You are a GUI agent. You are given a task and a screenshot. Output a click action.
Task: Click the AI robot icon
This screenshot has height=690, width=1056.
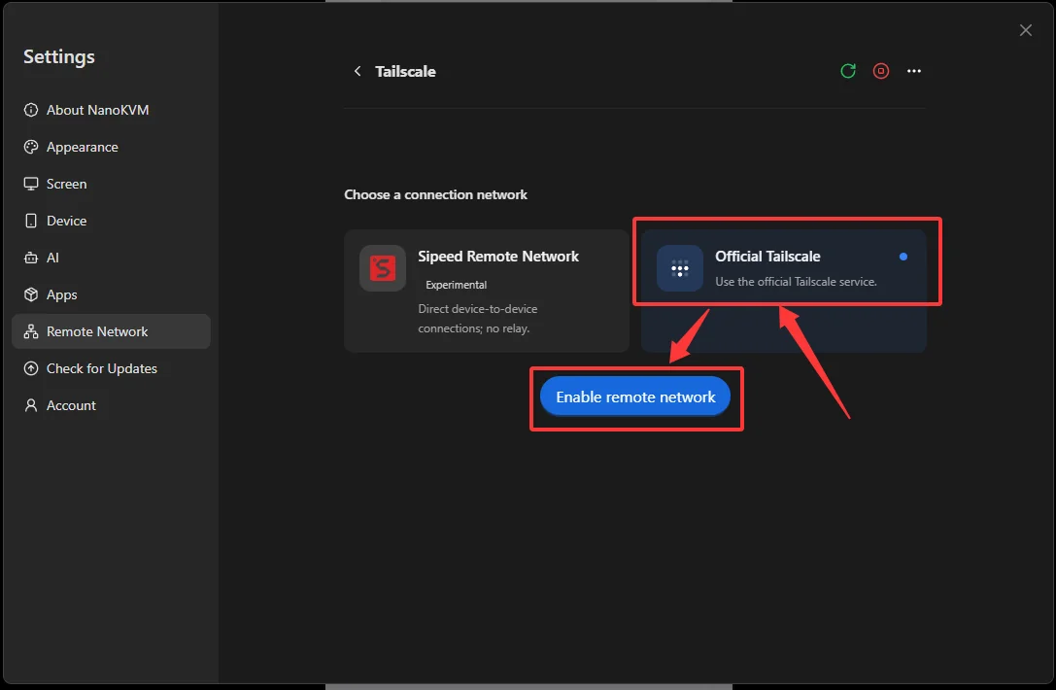point(31,258)
